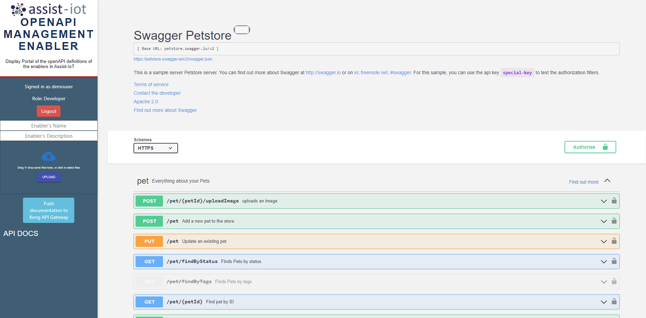The image size is (646, 318).
Task: Click the Swagger Petstore version badge
Action: pos(242,30)
